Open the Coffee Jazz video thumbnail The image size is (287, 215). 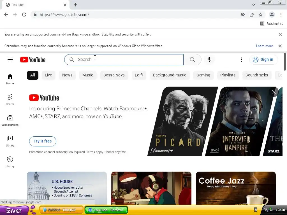236,188
